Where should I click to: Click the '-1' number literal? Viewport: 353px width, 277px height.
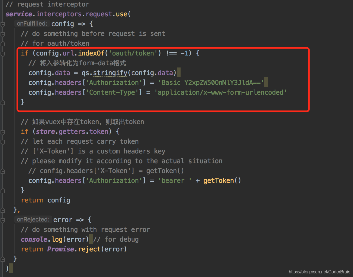click(x=184, y=53)
